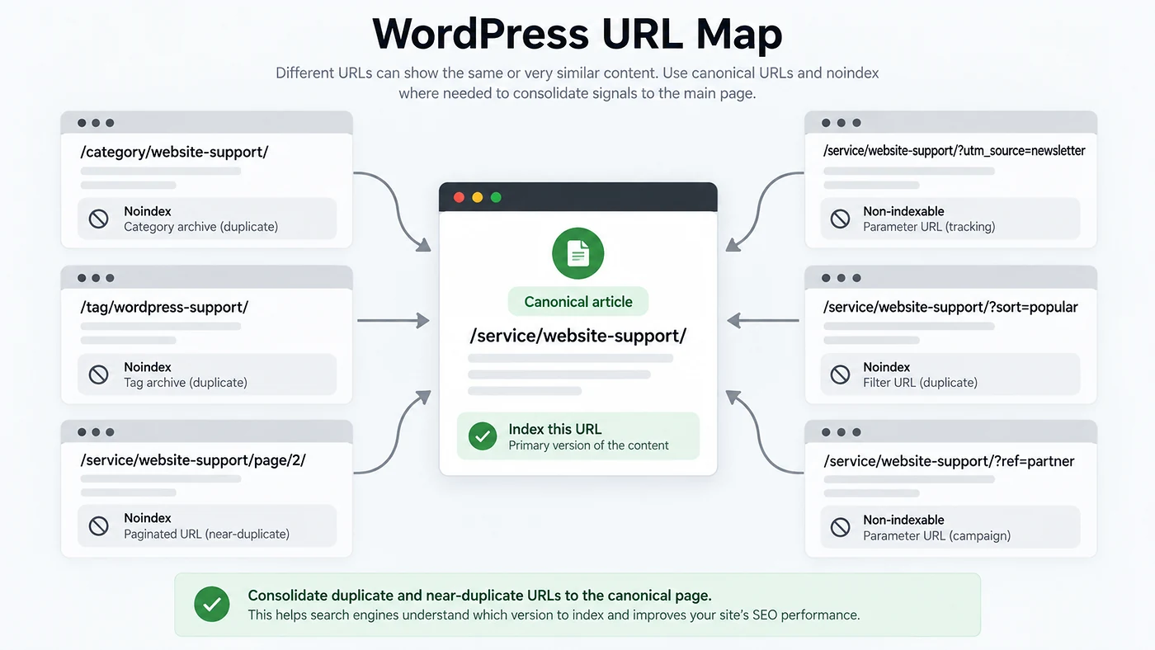Click the SEO performance sentence in banner

point(554,615)
